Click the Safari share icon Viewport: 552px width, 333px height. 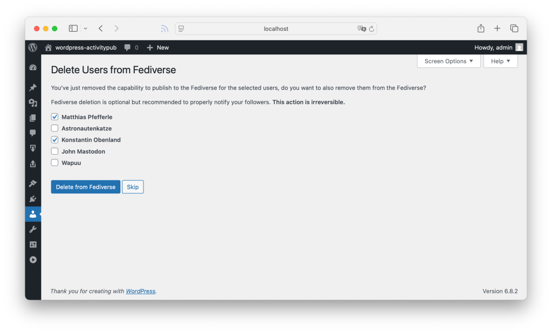pos(481,29)
